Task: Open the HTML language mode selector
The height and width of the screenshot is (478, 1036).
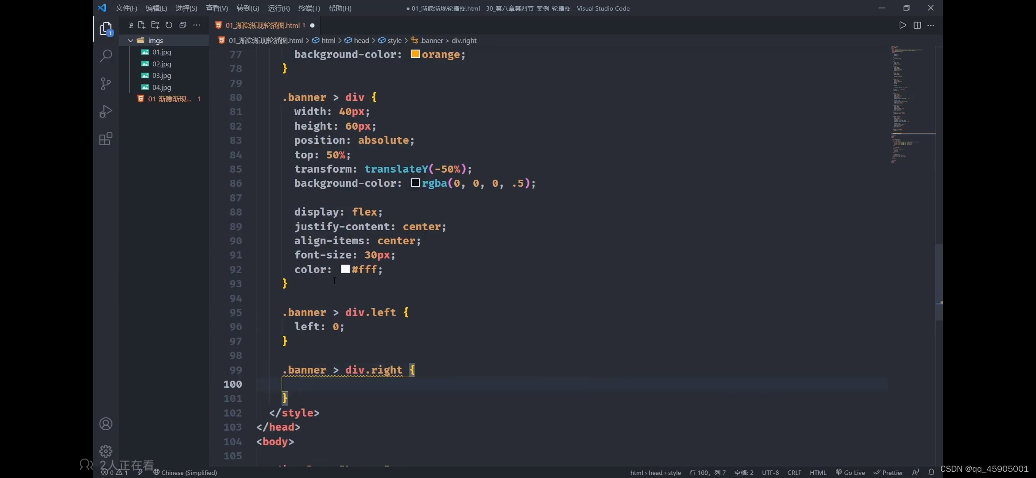Action: [x=818, y=473]
